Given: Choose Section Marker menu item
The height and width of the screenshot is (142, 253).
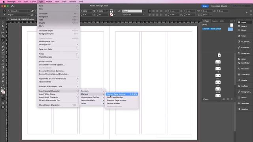Looking at the screenshot, I should point(122,103).
